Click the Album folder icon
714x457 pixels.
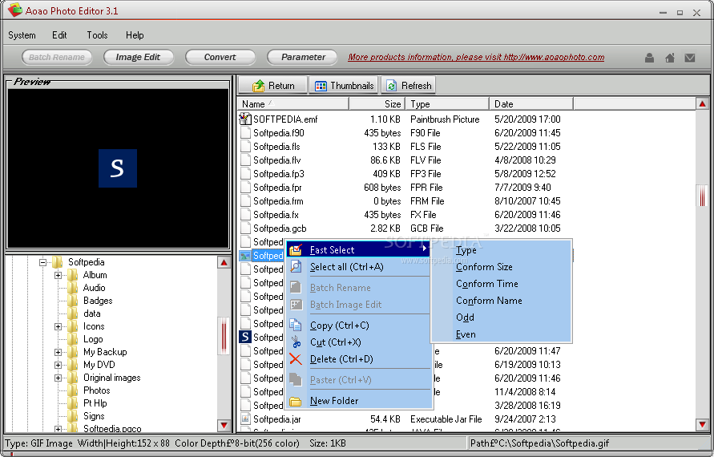tap(72, 275)
